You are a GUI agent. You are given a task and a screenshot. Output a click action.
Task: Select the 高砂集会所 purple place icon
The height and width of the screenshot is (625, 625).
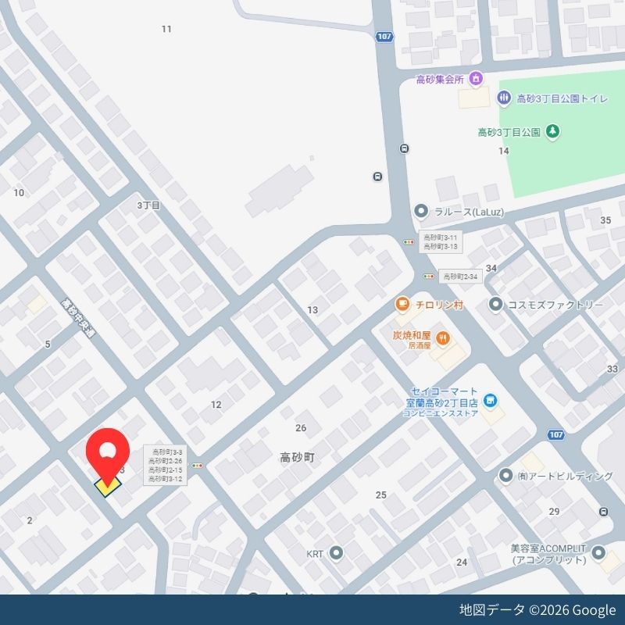(x=476, y=78)
